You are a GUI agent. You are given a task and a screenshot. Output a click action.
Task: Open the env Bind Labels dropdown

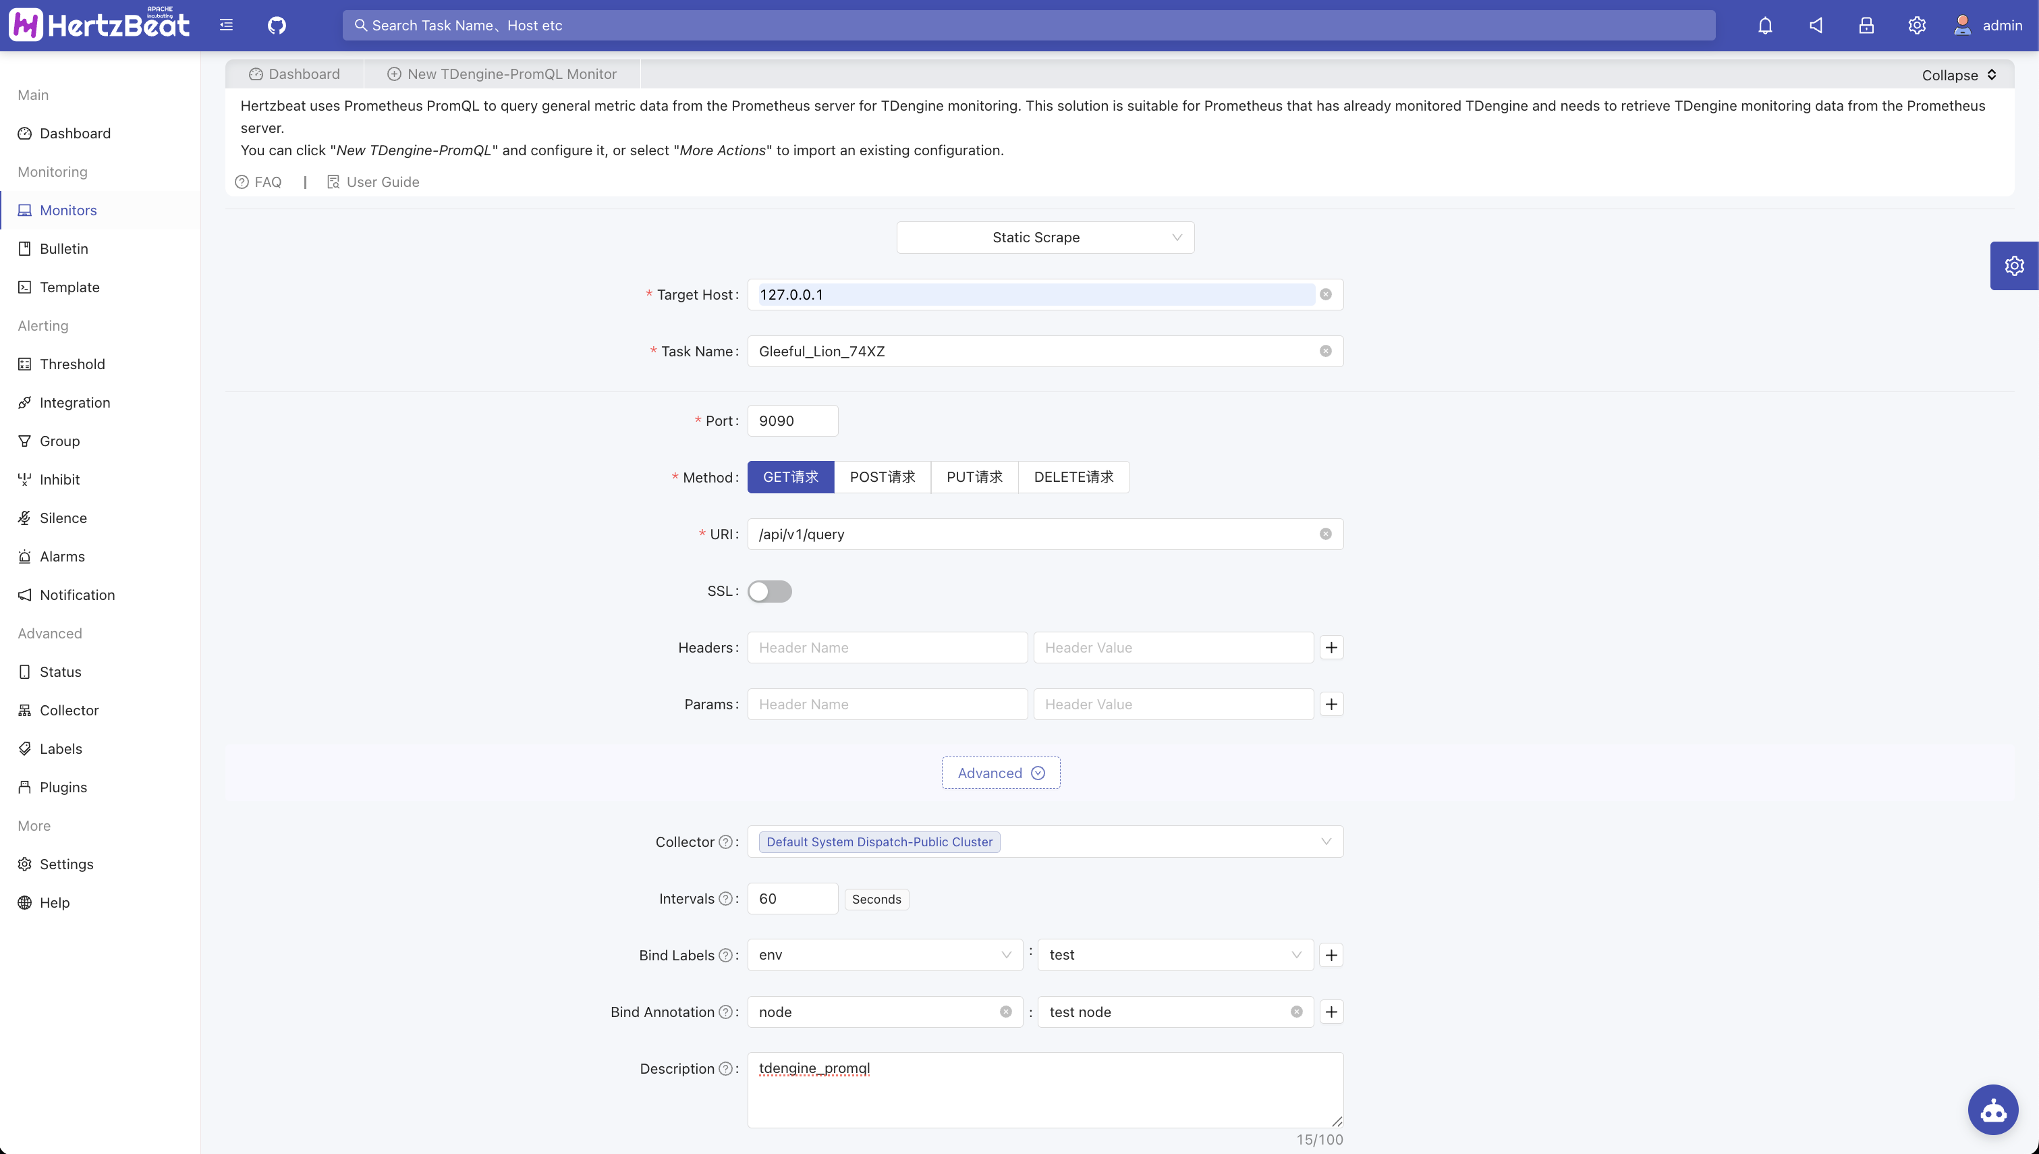[x=885, y=955]
